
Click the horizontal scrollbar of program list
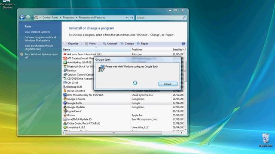(x=113, y=133)
